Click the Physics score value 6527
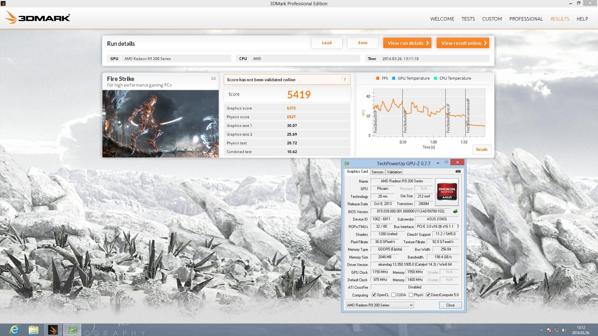Screen dimensions: 598x336 click(x=291, y=117)
